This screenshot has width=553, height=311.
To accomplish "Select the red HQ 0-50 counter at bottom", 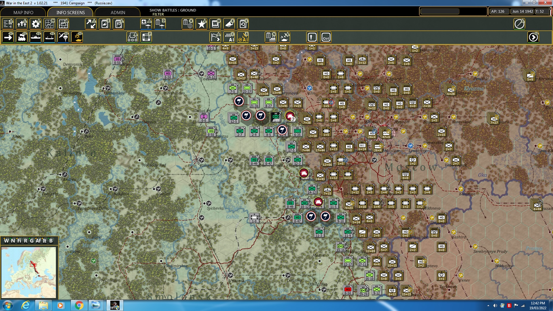I will click(x=348, y=290).
